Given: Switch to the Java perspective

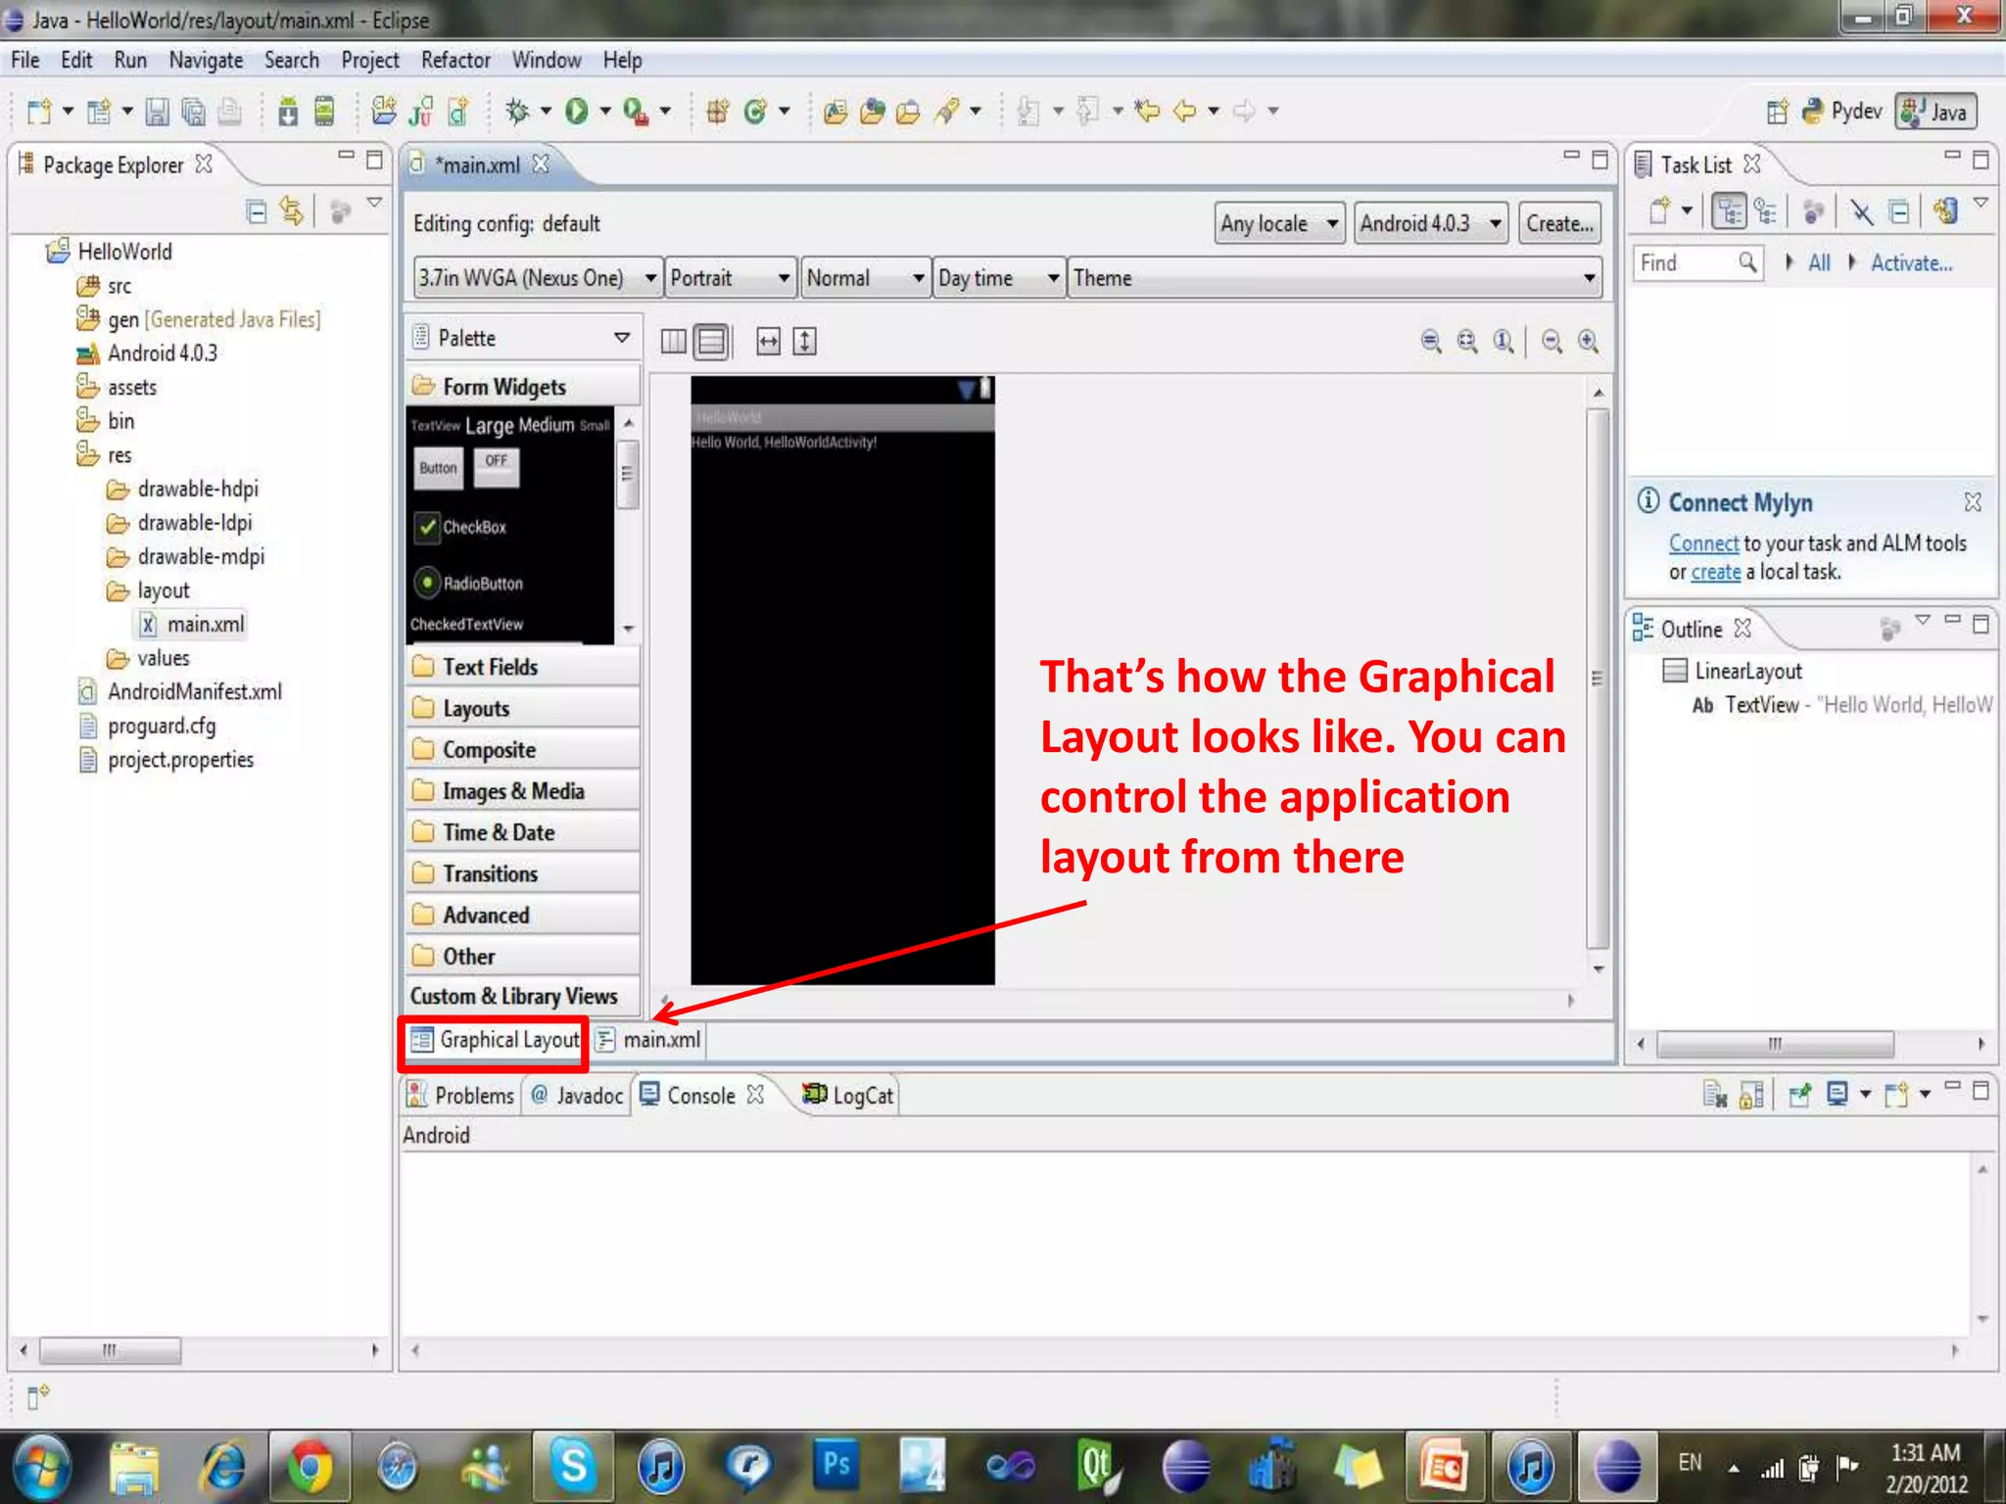Looking at the screenshot, I should click(x=1935, y=112).
